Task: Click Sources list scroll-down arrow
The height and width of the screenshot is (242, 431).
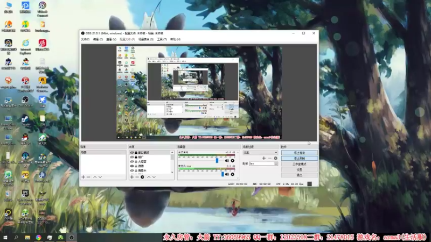Action: [x=172, y=172]
